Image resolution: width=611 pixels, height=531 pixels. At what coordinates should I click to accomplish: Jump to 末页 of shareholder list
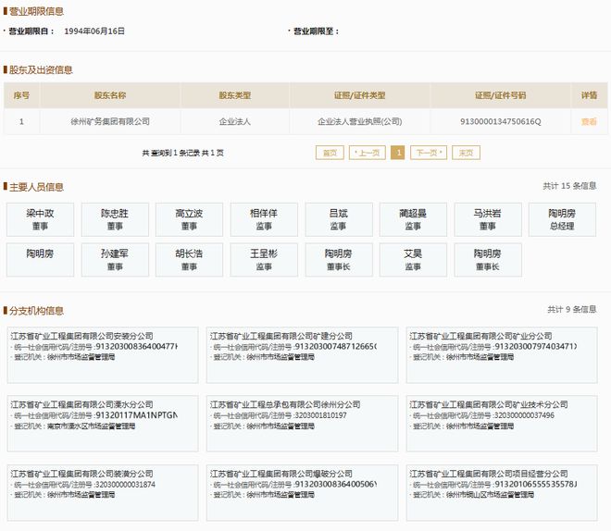pos(466,153)
